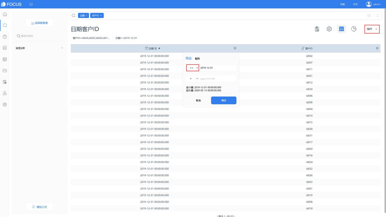Click the 2019-12-01 date input field

[x=218, y=68]
